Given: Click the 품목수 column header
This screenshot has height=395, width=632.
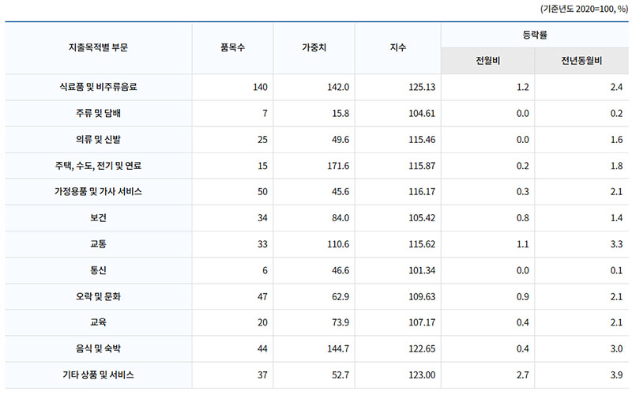Looking at the screenshot, I should pyautogui.click(x=232, y=47).
